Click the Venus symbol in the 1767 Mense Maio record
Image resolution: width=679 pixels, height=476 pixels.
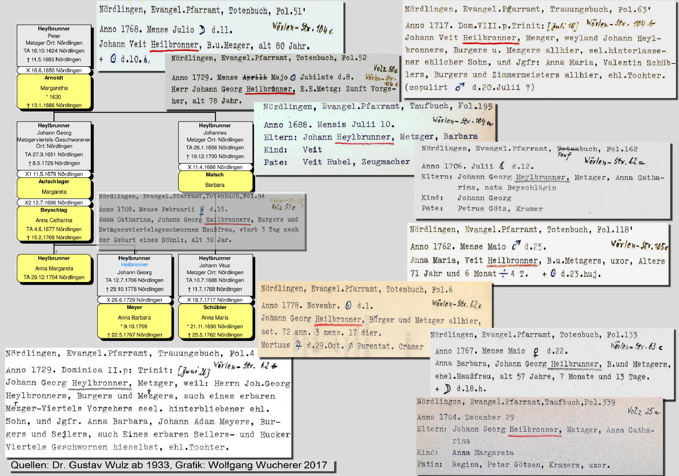coord(536,353)
